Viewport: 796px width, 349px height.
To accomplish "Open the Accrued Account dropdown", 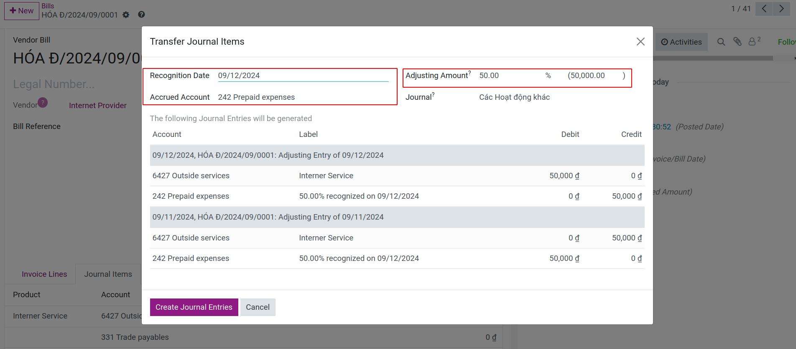I will [303, 97].
